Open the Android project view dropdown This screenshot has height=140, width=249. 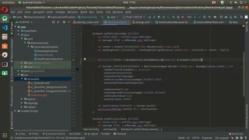click(x=24, y=22)
